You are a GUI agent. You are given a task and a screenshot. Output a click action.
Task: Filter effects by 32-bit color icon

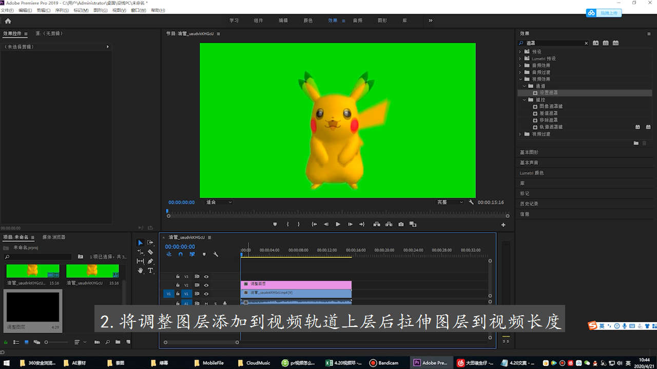tap(606, 43)
